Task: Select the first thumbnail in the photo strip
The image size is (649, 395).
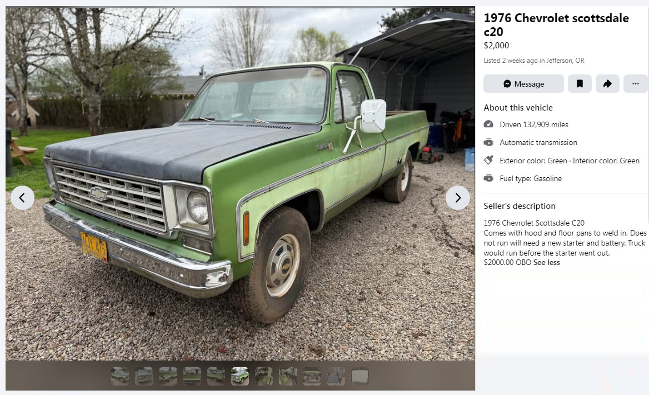Action: tap(120, 376)
